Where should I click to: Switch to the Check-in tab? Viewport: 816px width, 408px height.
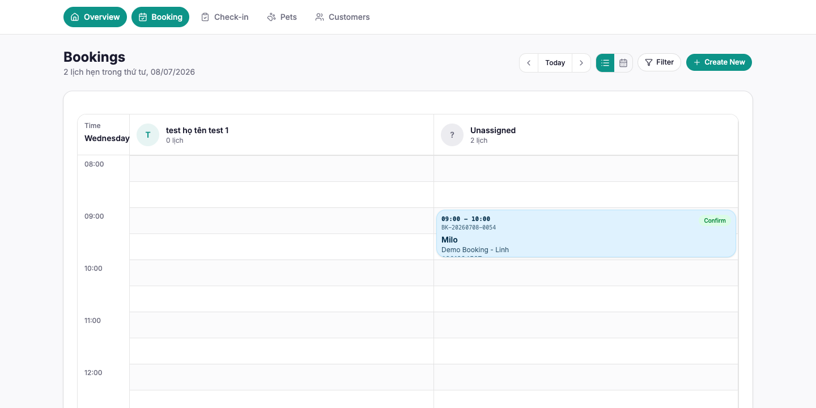coord(224,17)
